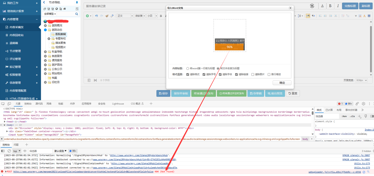The height and width of the screenshot is (176, 374).
Task: Click the format brush icon in toolbar
Action: [107, 16]
